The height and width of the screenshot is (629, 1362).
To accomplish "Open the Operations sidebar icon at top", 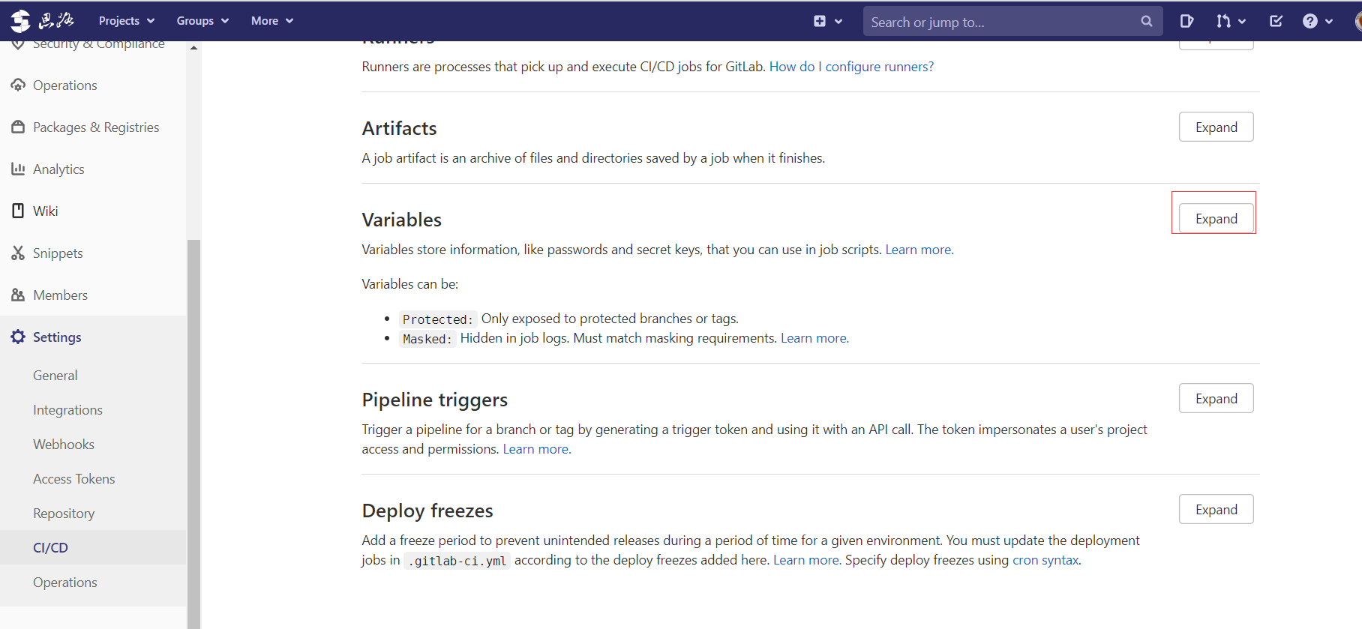I will click(x=18, y=85).
